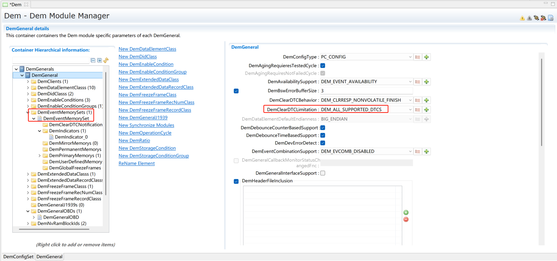Click the DemBswErrorBufferSize input field
557x261 pixels.
(366, 91)
